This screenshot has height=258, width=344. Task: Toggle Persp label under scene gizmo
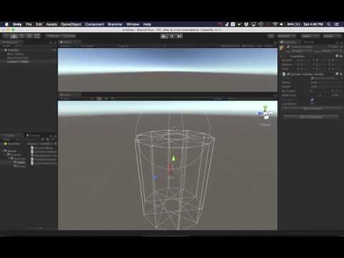(264, 125)
